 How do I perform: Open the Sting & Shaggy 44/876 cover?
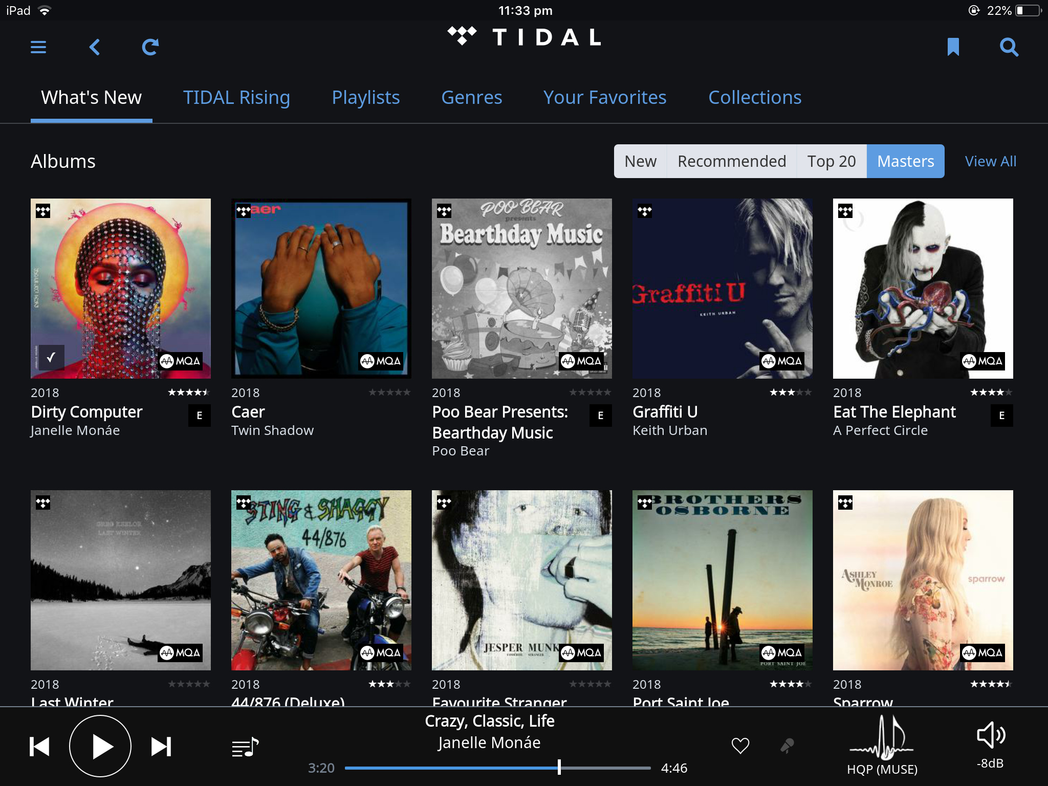click(x=321, y=580)
